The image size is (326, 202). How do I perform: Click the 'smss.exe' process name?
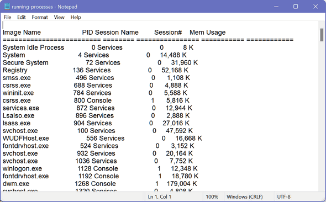[17, 78]
